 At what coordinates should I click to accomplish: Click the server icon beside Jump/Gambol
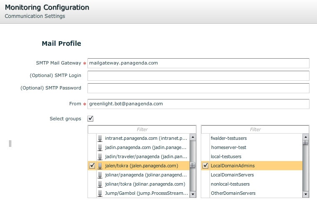coord(100,193)
